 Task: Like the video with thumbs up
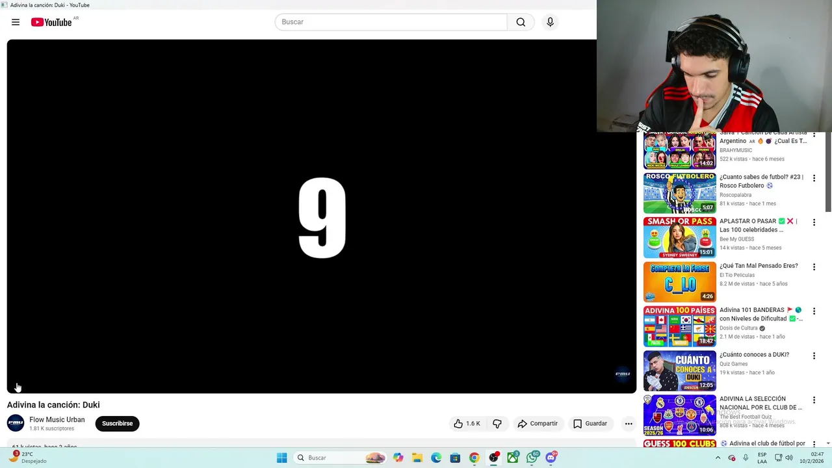pos(467,424)
